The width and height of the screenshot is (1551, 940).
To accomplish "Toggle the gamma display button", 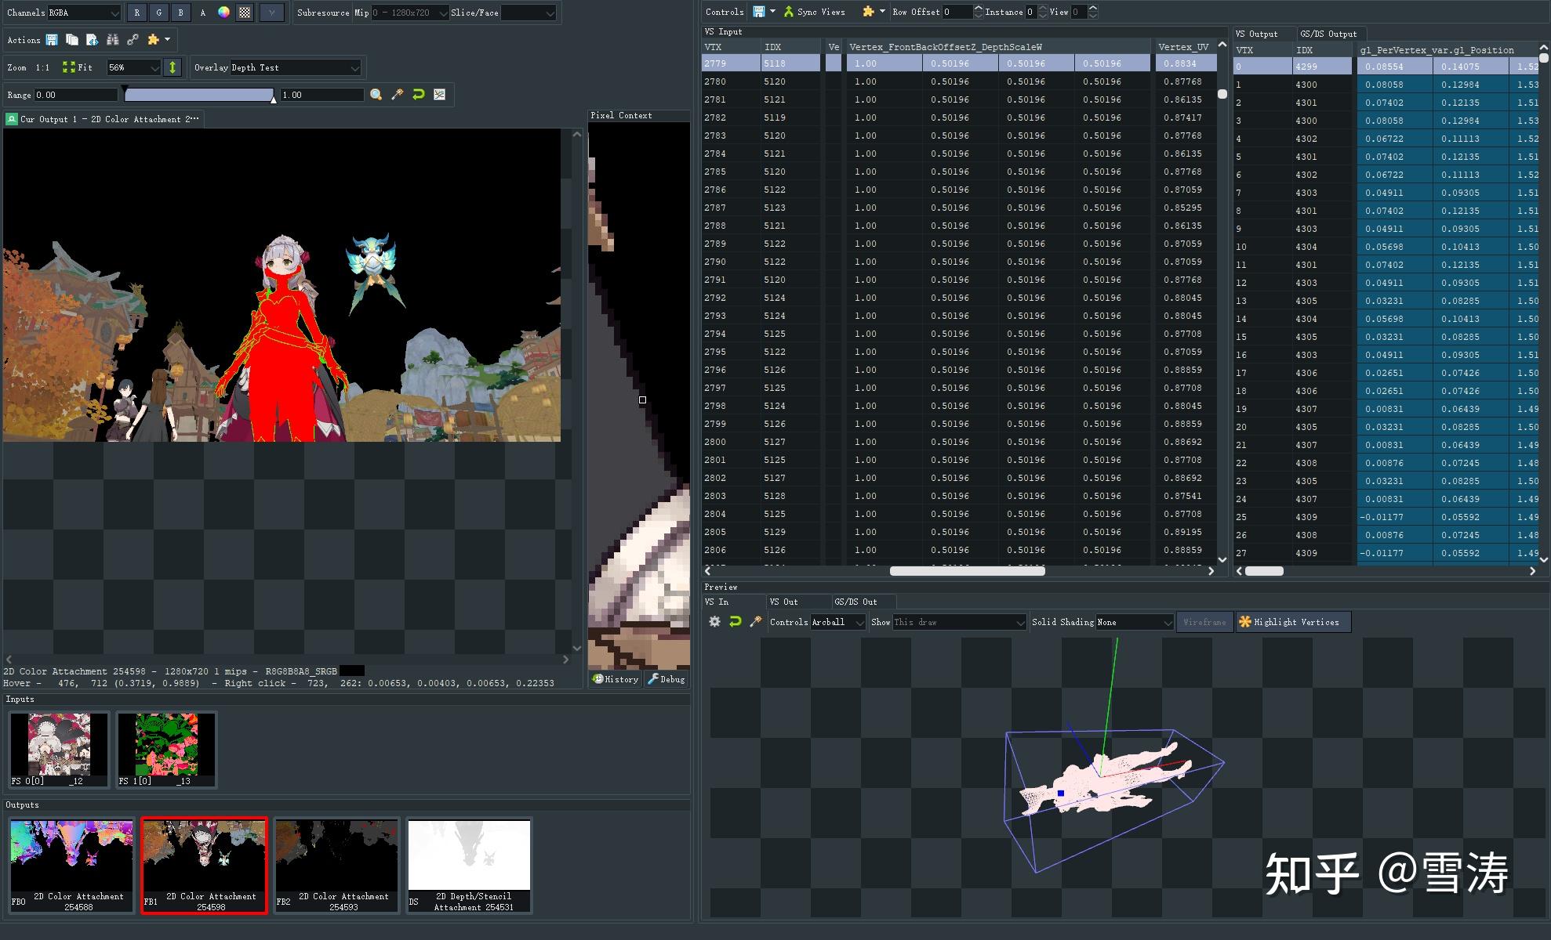I will (x=271, y=13).
